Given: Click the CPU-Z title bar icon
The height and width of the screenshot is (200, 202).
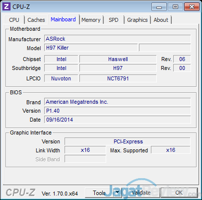Looking at the screenshot, I should pyautogui.click(x=6, y=7).
